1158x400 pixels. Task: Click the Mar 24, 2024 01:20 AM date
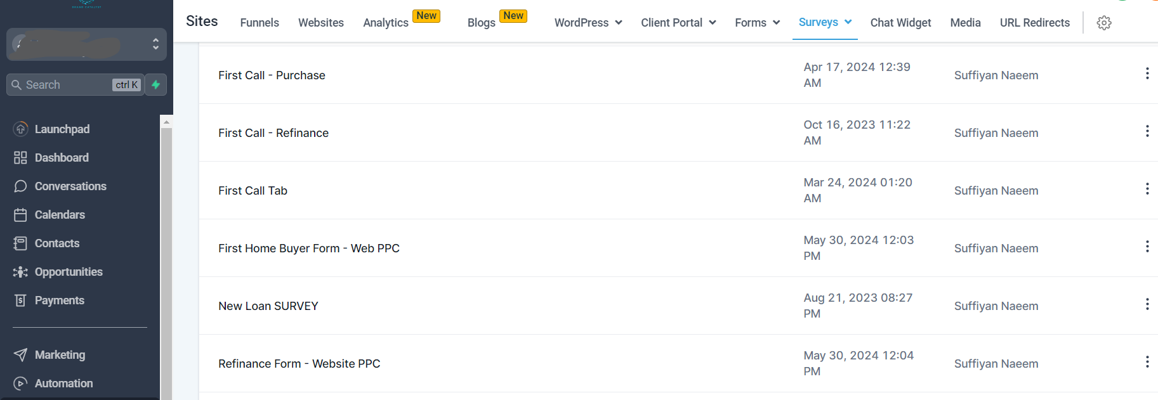coord(858,190)
